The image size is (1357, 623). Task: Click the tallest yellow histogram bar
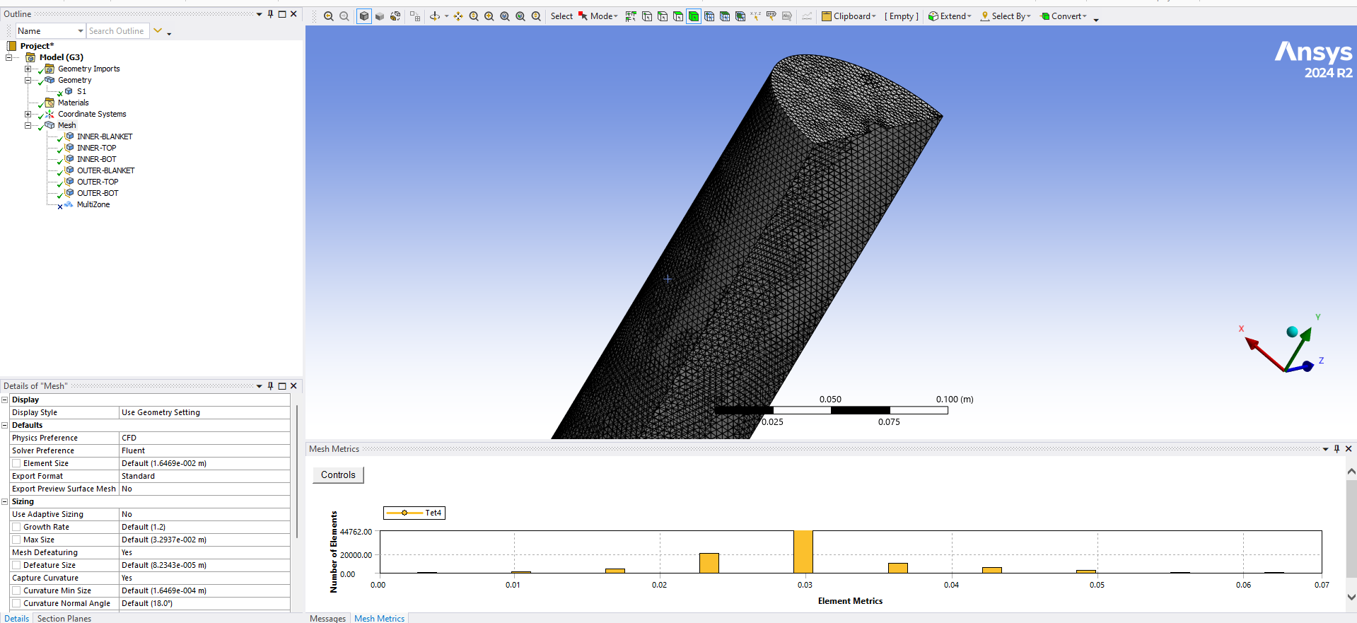pos(803,552)
